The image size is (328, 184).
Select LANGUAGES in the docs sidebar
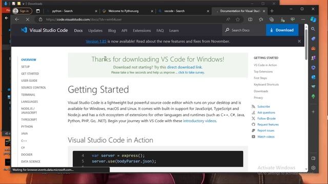tap(30, 102)
